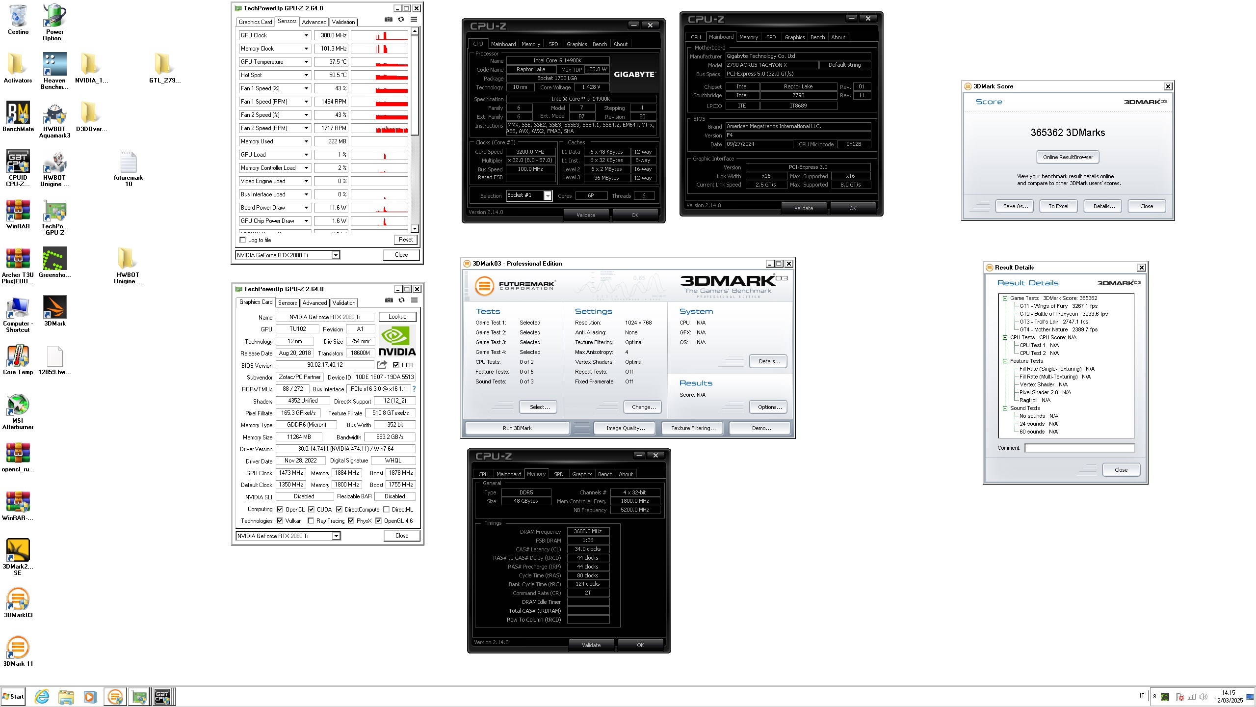This screenshot has width=1256, height=707.
Task: Open the Memory Clock sensor dropdown
Action: tap(306, 49)
